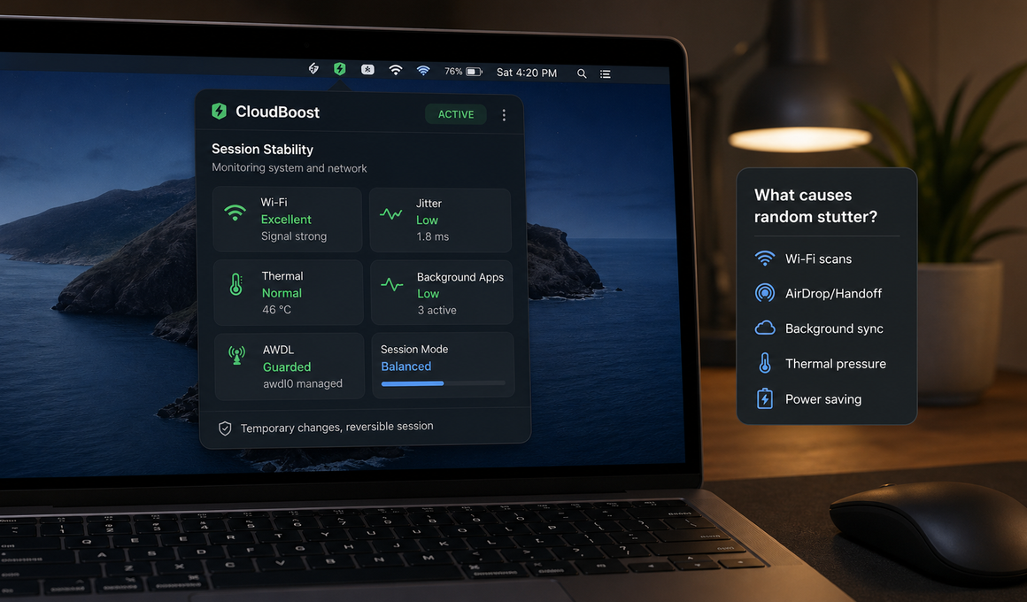Click the "Guarded" AWDL status

tap(287, 367)
